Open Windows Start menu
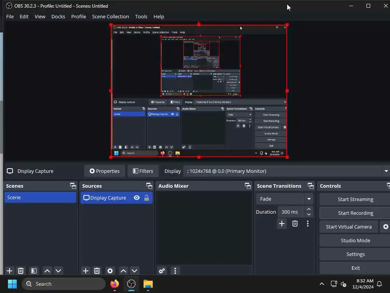The width and height of the screenshot is (390, 293). pyautogui.click(x=12, y=284)
